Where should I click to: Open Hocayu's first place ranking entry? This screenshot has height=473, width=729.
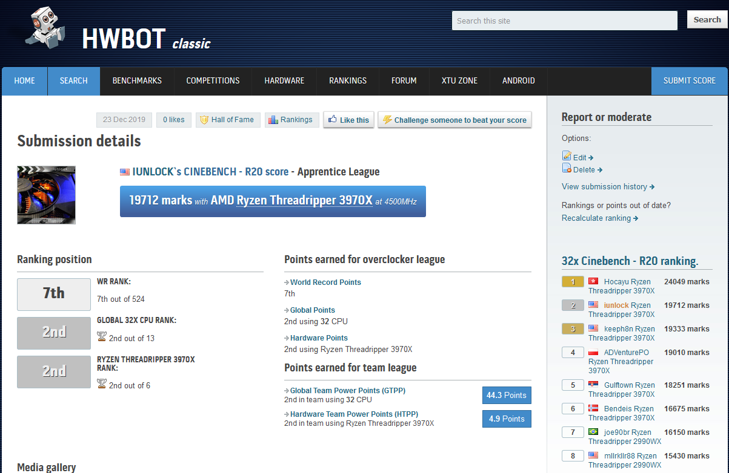pyautogui.click(x=627, y=282)
